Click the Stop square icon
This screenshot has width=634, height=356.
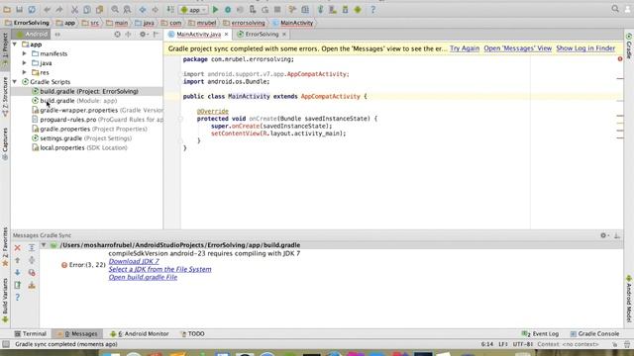[x=277, y=9]
